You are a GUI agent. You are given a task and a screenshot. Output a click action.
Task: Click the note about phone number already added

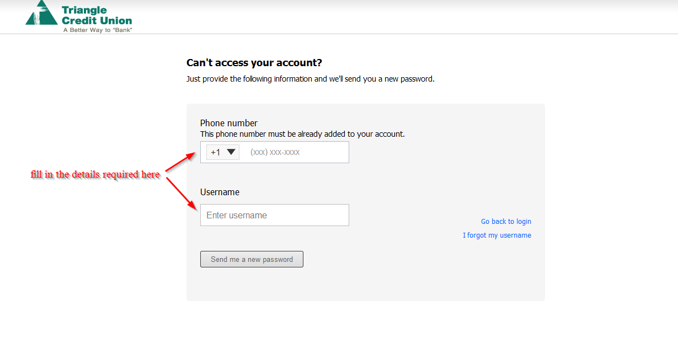(302, 134)
